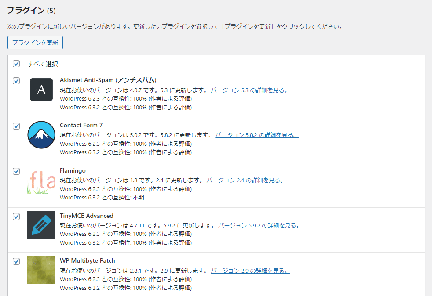Click the プラグインを更新 button

point(35,43)
